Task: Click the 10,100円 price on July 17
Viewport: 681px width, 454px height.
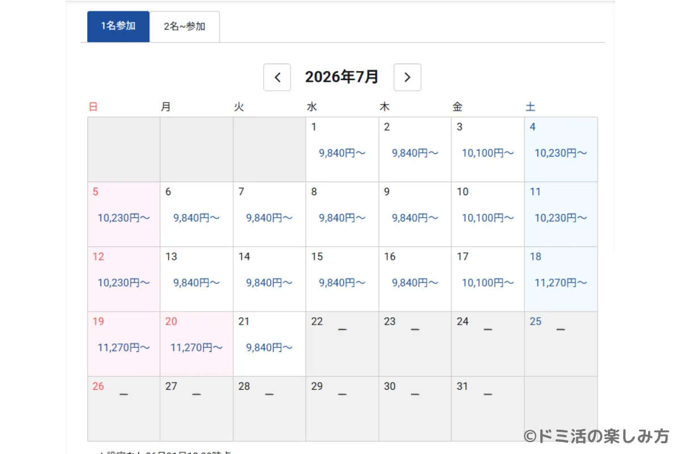Action: click(488, 283)
